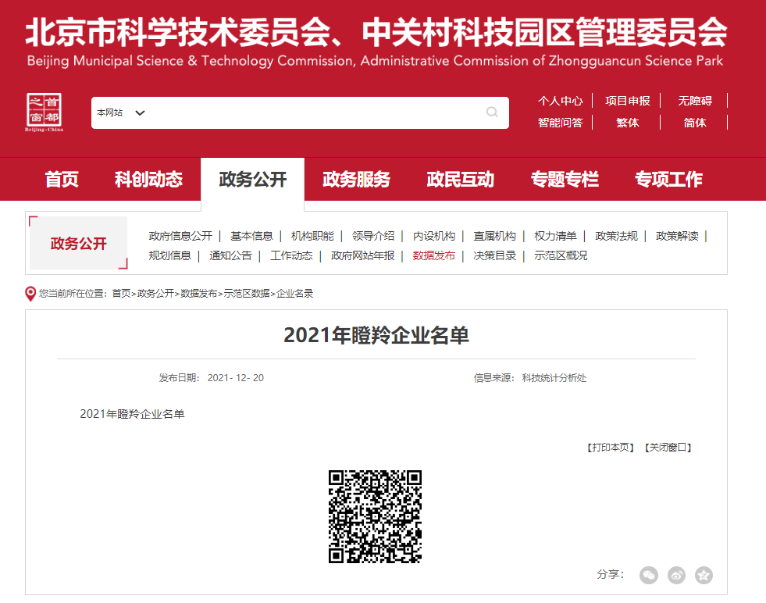This screenshot has width=766, height=603.
Task: Open 智能问答 link
Action: tap(561, 123)
